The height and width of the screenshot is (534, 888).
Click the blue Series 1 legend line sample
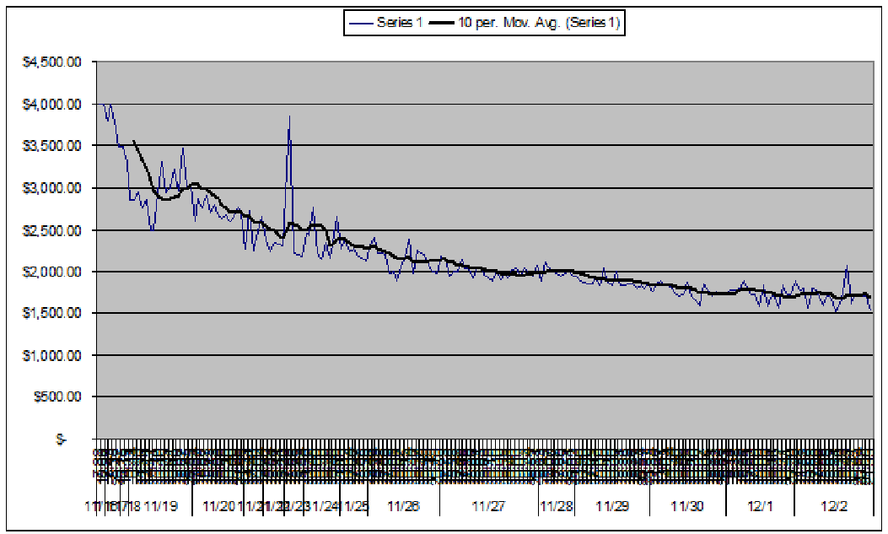click(361, 24)
